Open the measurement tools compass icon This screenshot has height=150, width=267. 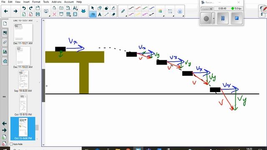(x=75, y=8)
